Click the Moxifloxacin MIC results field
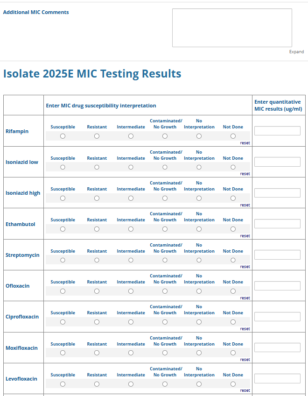 click(x=277, y=347)
